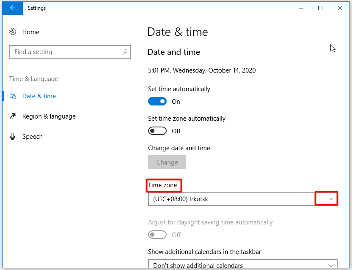Enable Set time zone automatically

(x=157, y=131)
